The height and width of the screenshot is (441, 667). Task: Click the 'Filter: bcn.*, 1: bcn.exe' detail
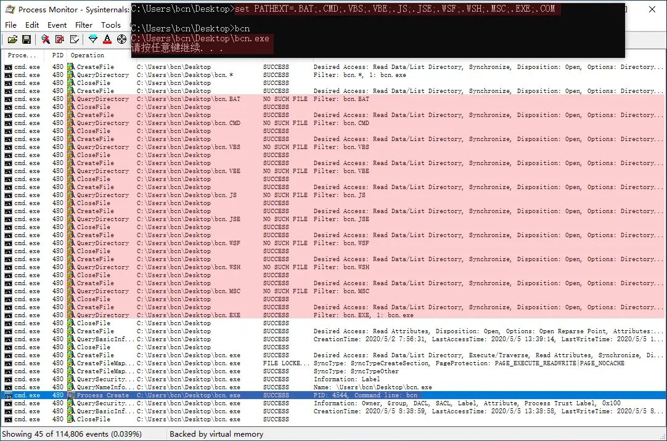pos(360,75)
